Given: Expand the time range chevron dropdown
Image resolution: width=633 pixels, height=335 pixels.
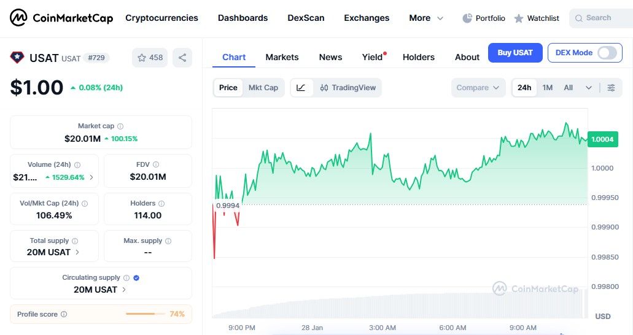Looking at the screenshot, I should [x=589, y=88].
